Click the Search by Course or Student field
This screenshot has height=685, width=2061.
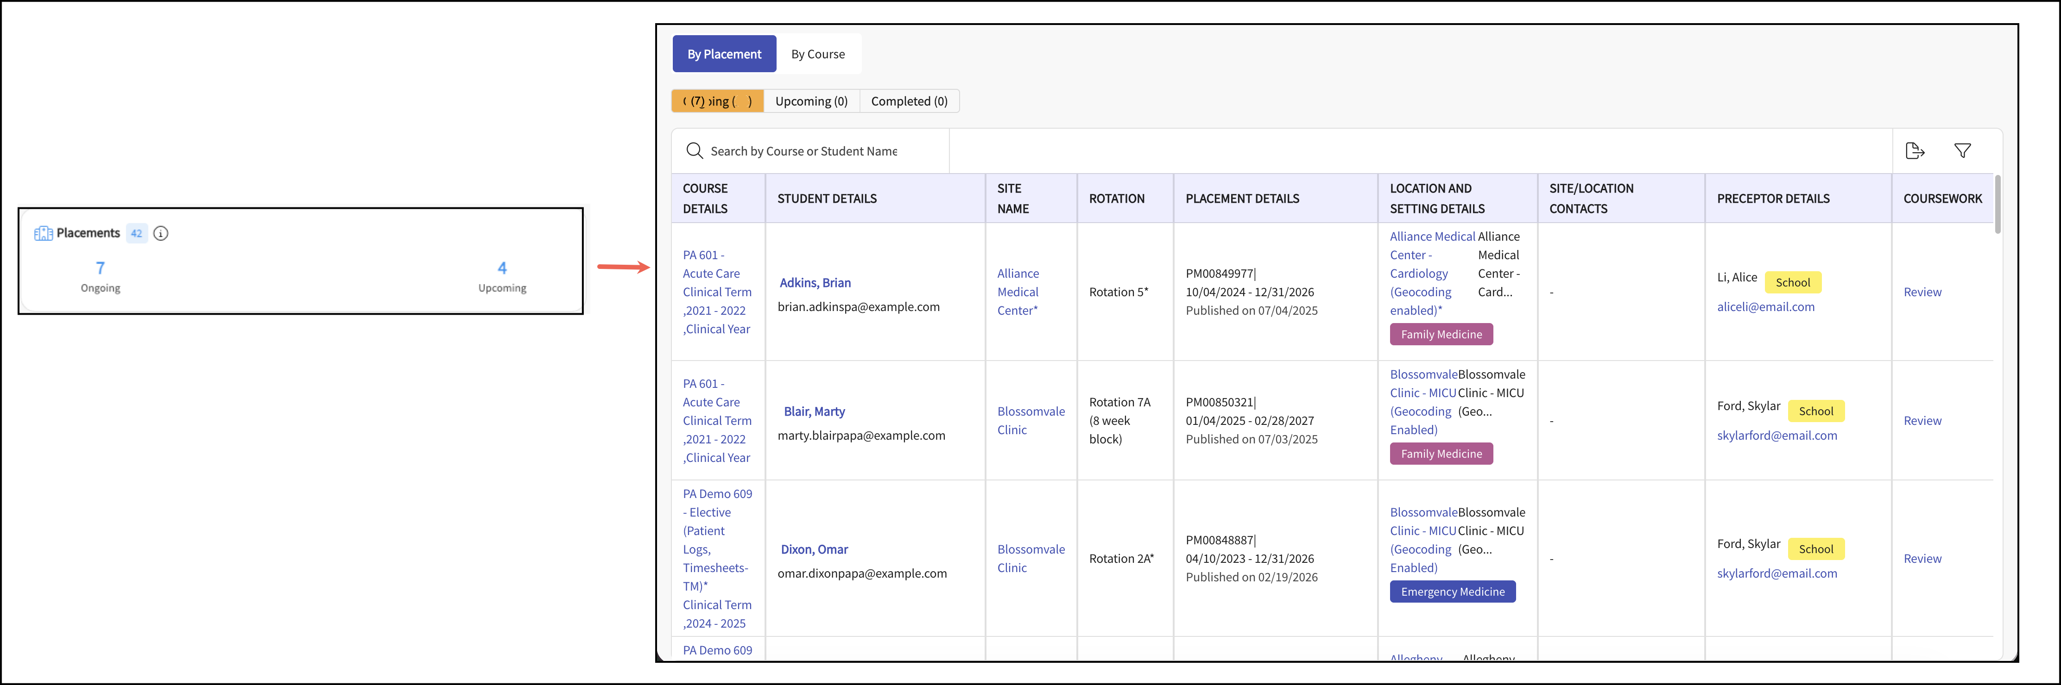[x=810, y=151]
